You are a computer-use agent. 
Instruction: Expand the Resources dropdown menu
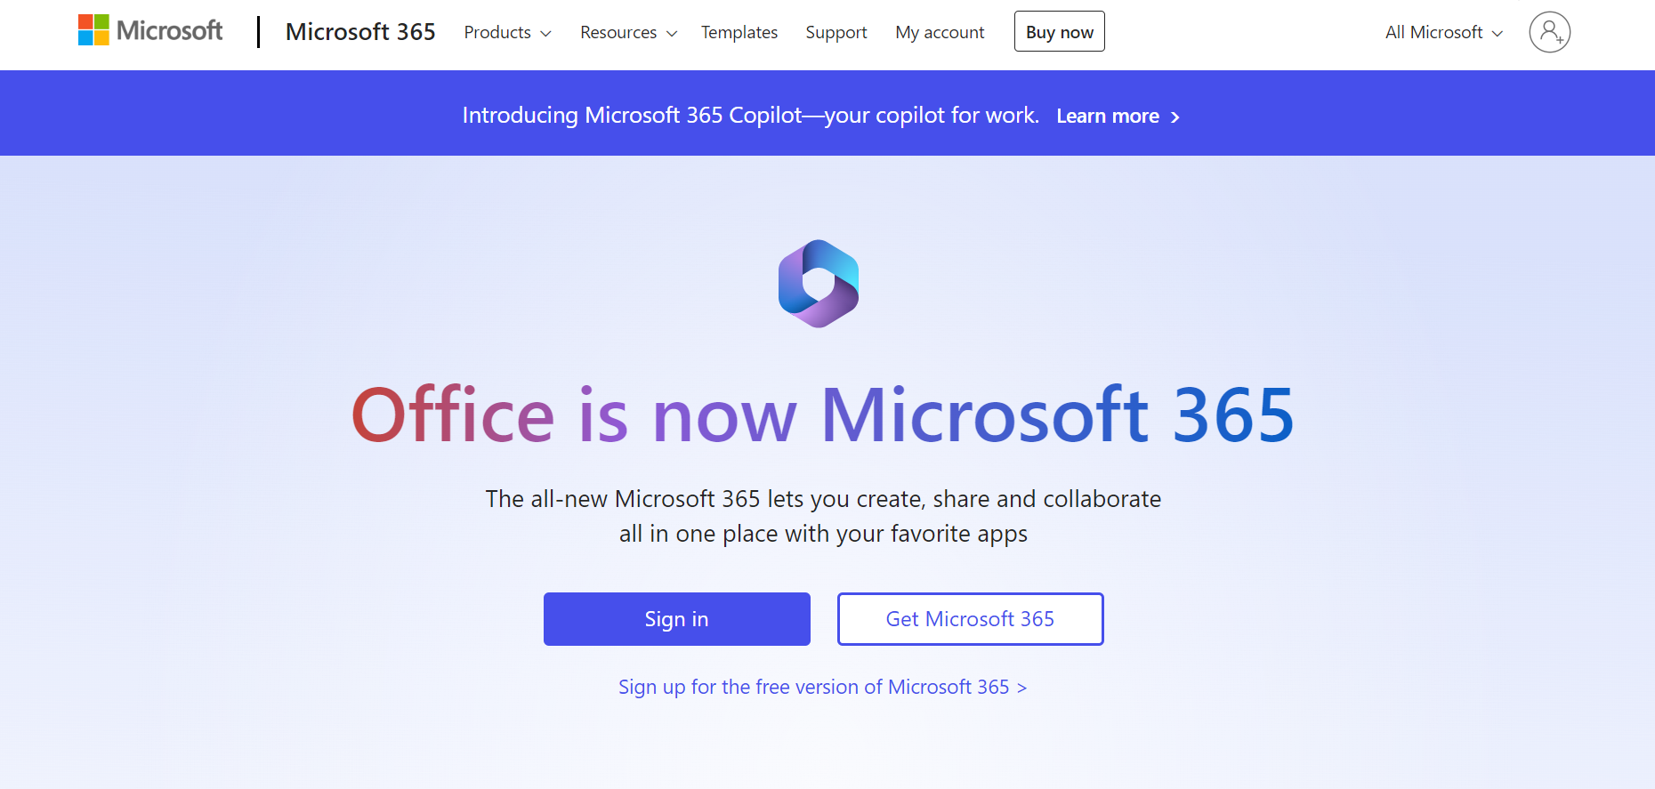coord(628,33)
